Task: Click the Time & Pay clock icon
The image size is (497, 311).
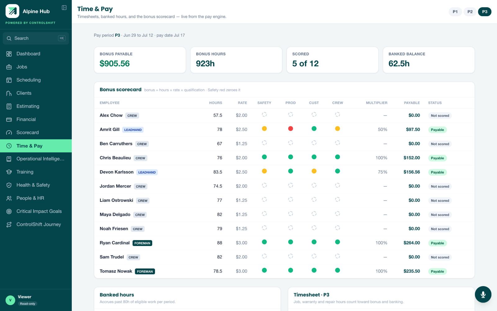Action: point(9,146)
